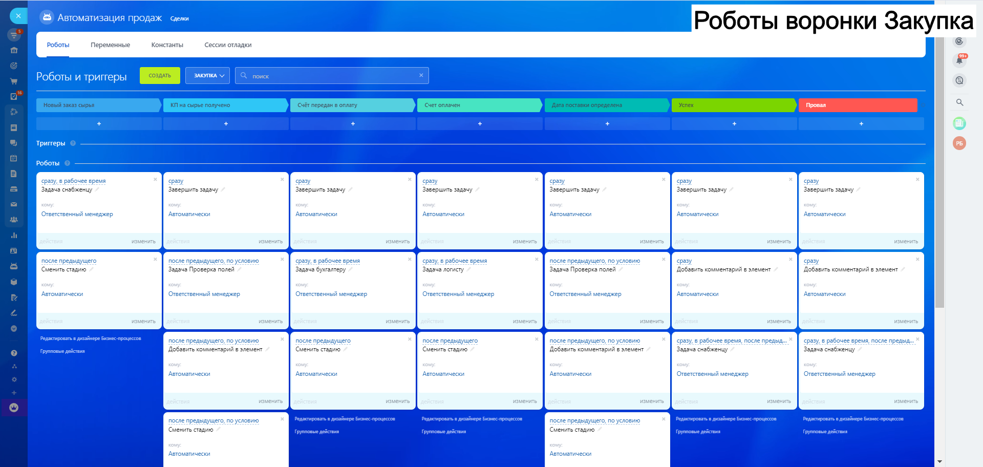Add a trigger under the Провал stage
The image size is (983, 467).
(861, 124)
